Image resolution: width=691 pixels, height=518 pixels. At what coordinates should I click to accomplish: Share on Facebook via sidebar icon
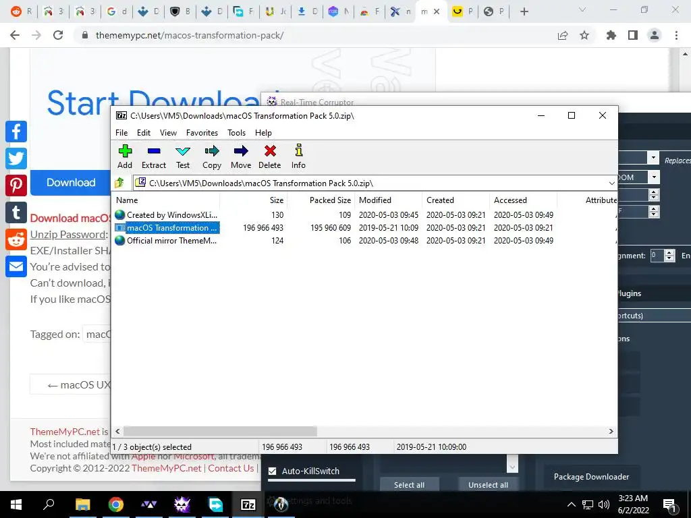point(16,132)
